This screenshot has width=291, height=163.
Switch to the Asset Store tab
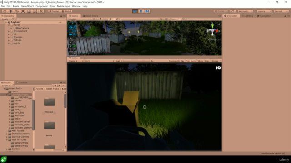click(90, 16)
